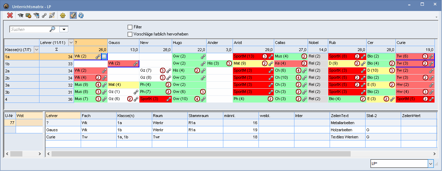Open the Suchen search dropdown arrow
Viewport: 442px width, 171px height.
(64, 29)
